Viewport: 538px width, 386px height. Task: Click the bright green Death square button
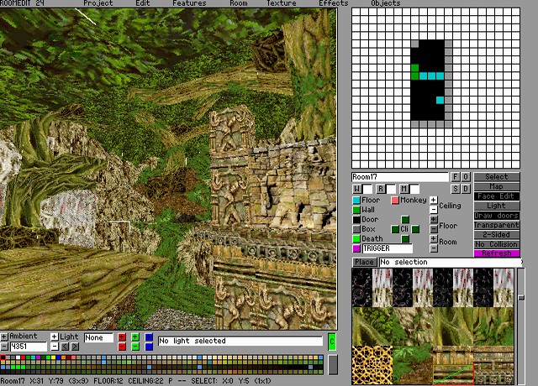click(356, 239)
